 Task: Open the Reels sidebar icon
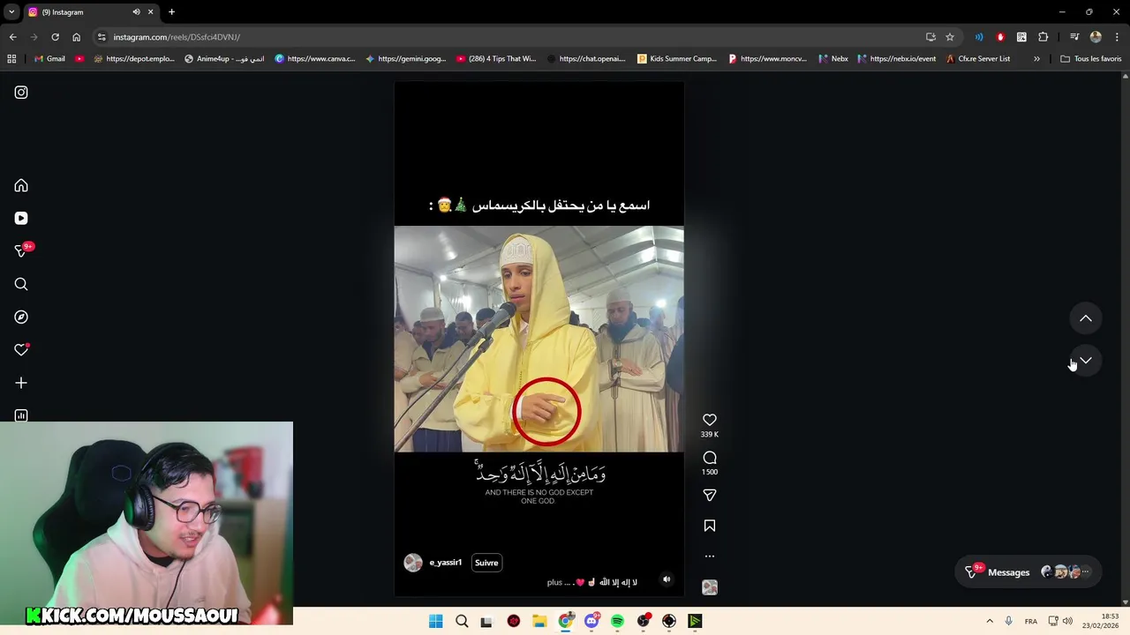click(21, 219)
